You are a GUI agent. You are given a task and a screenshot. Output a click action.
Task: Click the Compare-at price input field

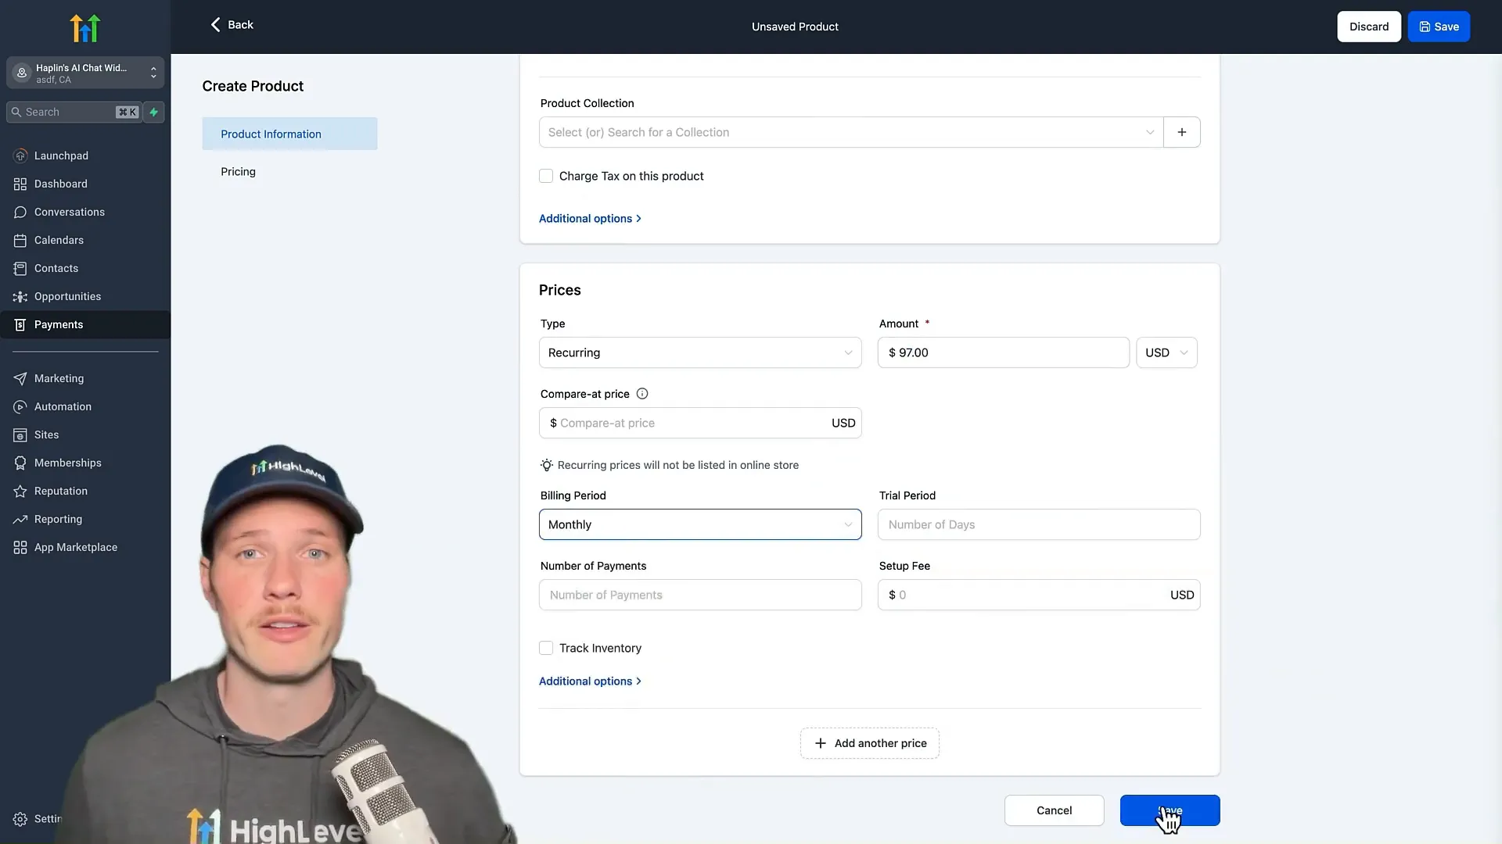[700, 423]
